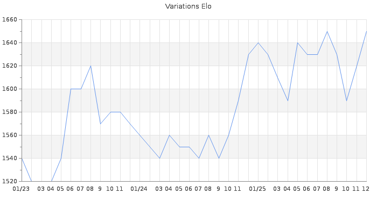Click the 1640 y-axis label
This screenshot has height=215, width=377.
(x=10, y=42)
